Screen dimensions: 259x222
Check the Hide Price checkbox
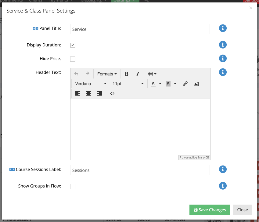coord(73,59)
